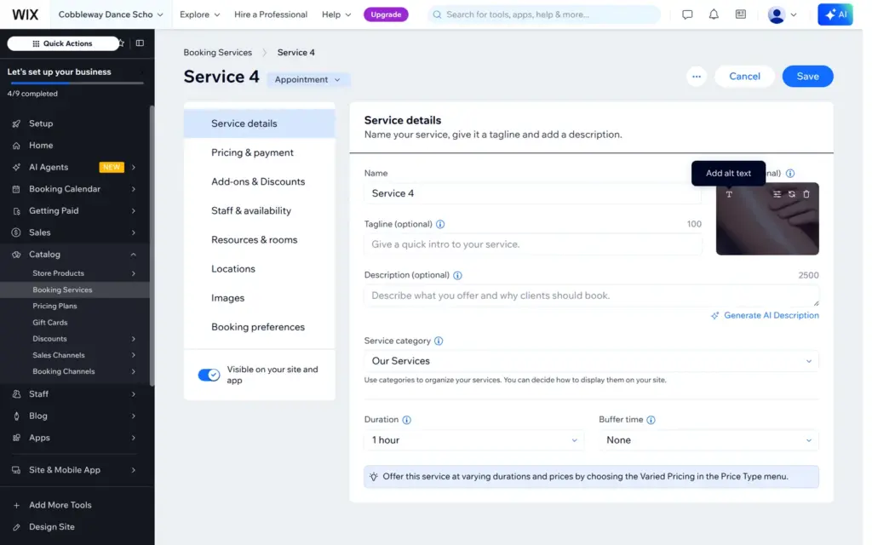Click the star icon beside Quick Actions

[121, 43]
